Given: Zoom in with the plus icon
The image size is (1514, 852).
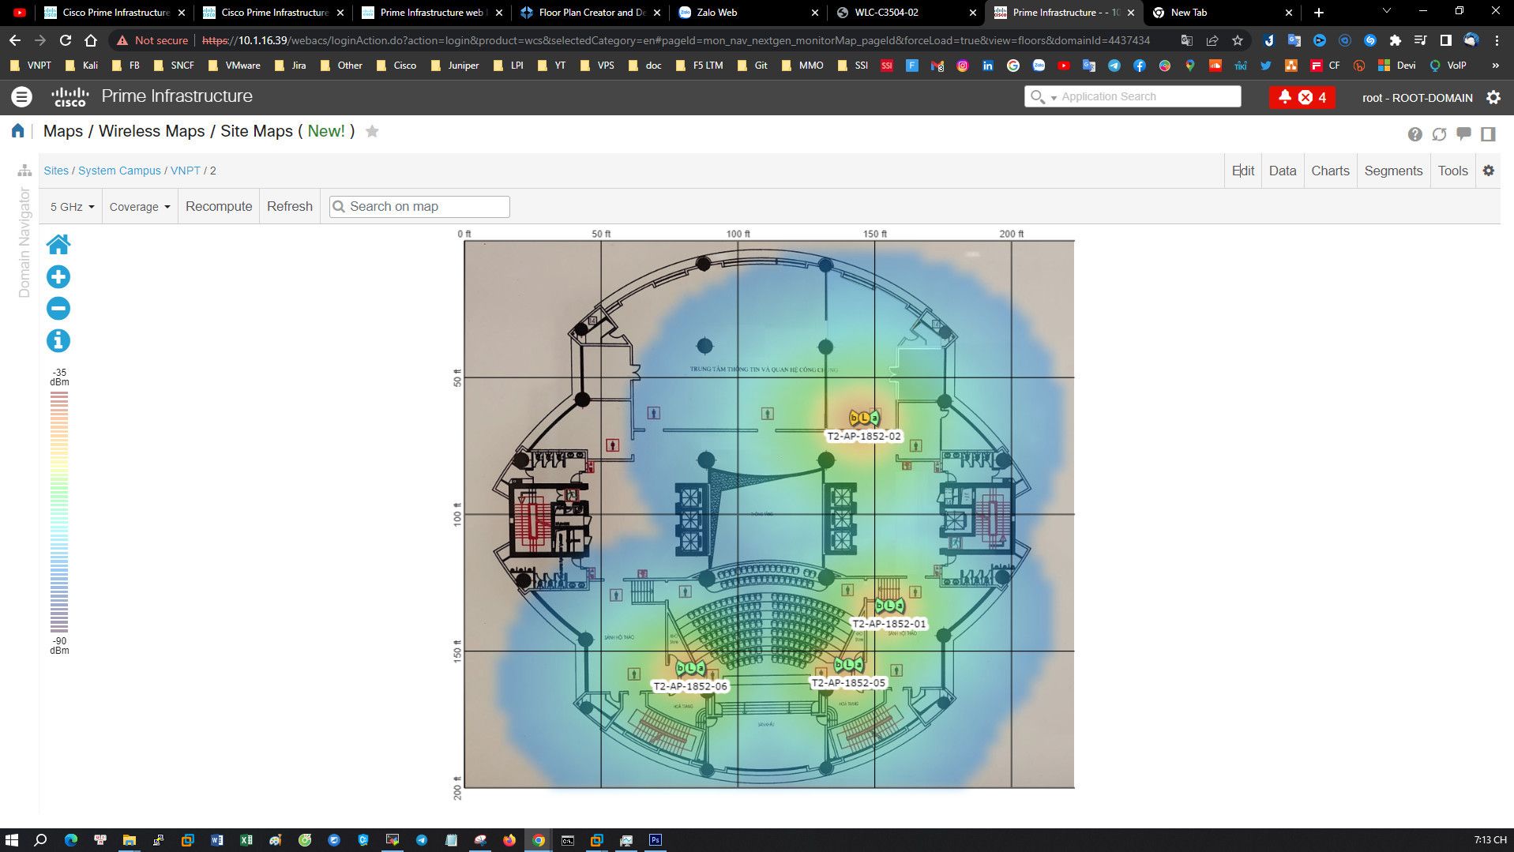Looking at the screenshot, I should point(58,277).
